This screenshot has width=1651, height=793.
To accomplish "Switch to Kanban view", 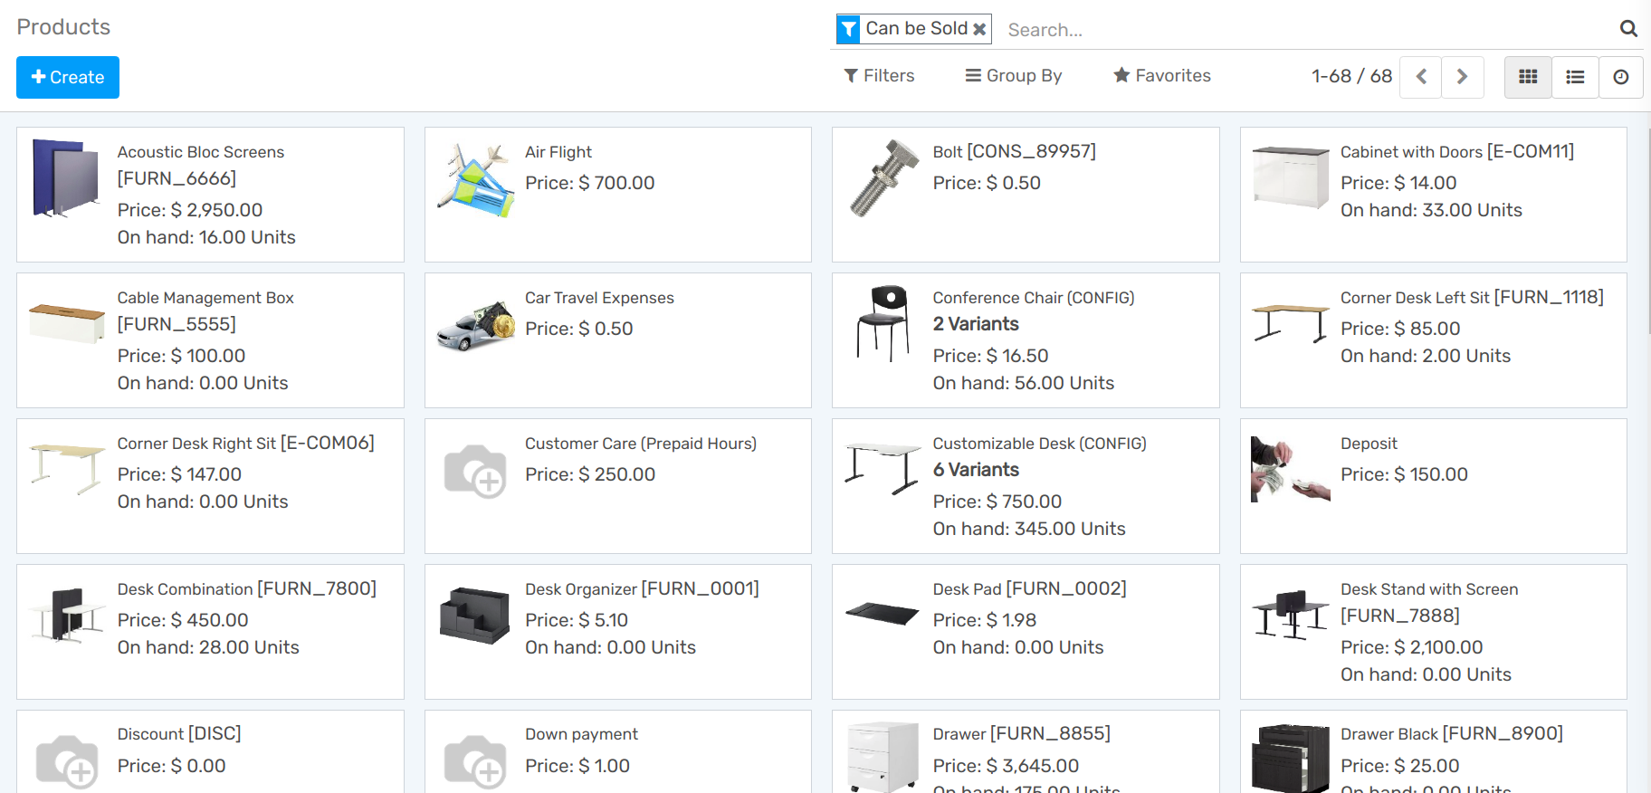I will click(1528, 77).
